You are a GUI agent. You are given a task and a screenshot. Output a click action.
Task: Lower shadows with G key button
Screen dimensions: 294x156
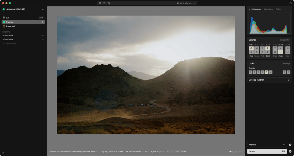coord(275,52)
